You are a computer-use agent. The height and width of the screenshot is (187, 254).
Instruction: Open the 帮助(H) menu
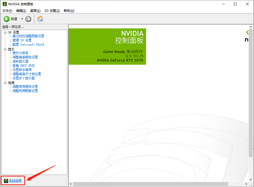pos(69,11)
